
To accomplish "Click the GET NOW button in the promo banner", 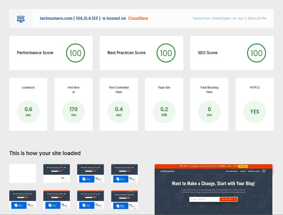I will 243,166.
